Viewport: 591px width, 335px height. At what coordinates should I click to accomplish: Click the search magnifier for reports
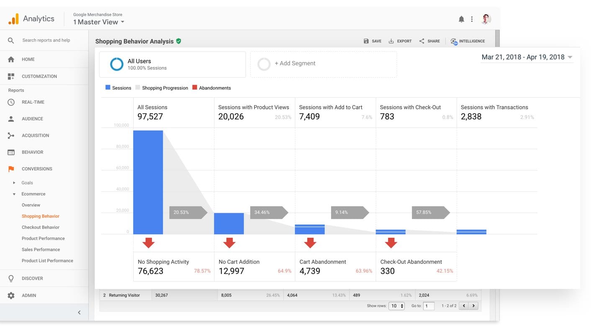(10, 40)
